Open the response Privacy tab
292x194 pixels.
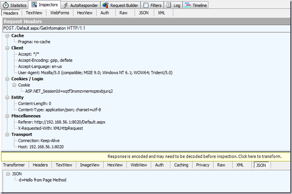pos(203,165)
